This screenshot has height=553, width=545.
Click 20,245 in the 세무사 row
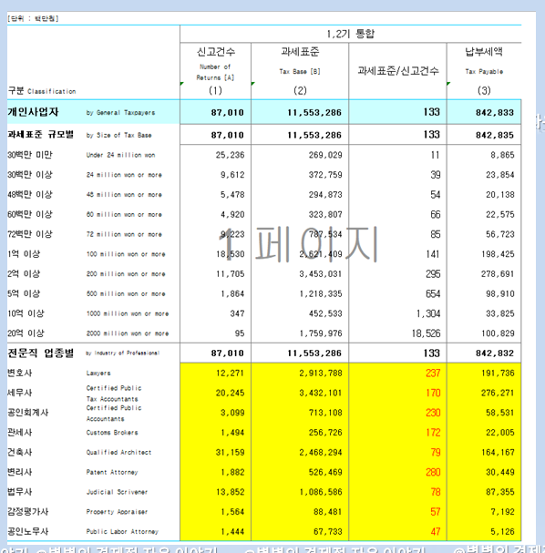(230, 393)
